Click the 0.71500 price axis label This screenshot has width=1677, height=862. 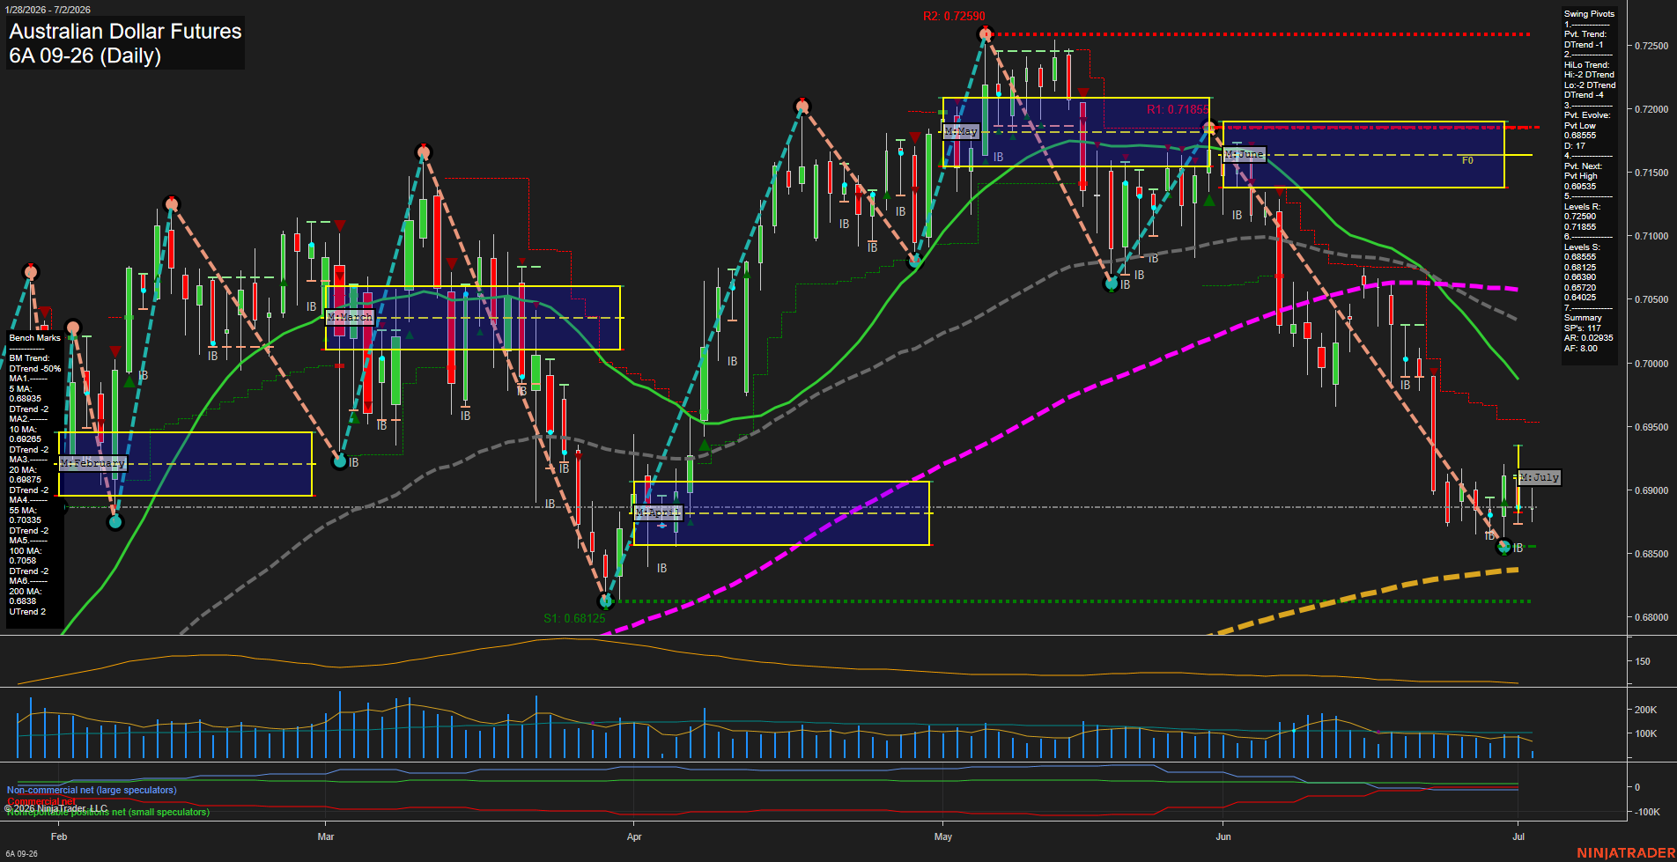[x=1651, y=173]
